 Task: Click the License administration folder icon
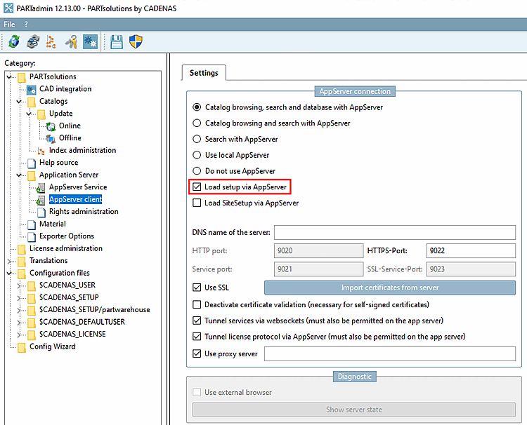[x=22, y=249]
